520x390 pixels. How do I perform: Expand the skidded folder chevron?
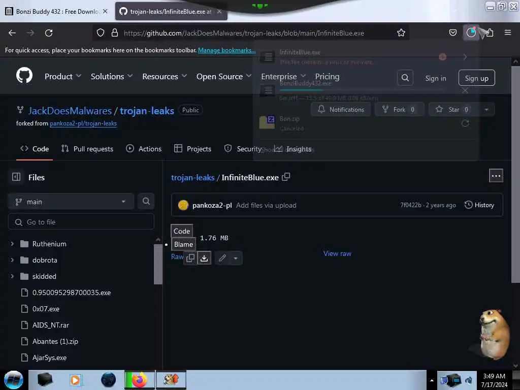pos(12,276)
